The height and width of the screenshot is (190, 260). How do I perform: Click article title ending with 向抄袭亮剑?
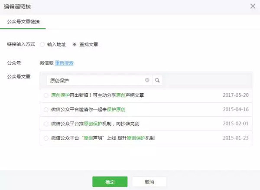click(94, 124)
